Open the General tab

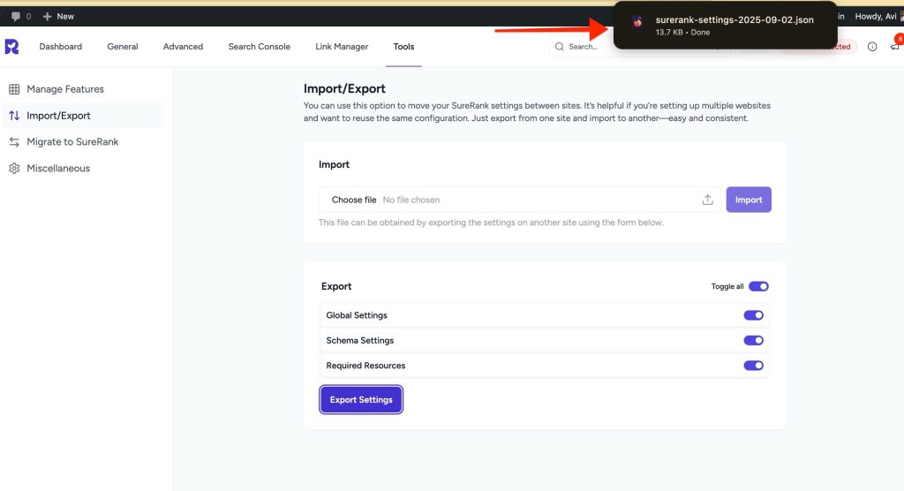[122, 47]
